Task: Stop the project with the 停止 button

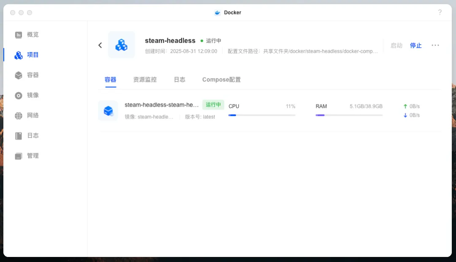Action: (415, 45)
